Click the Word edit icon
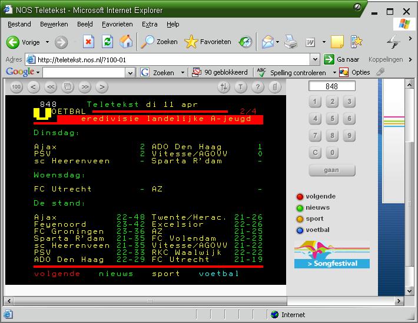This screenshot has width=418, height=323. [x=310, y=42]
